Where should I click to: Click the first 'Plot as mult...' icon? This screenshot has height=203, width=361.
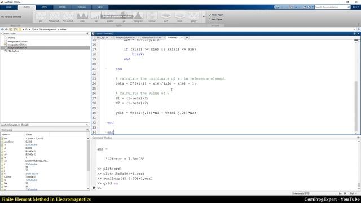[54, 17]
